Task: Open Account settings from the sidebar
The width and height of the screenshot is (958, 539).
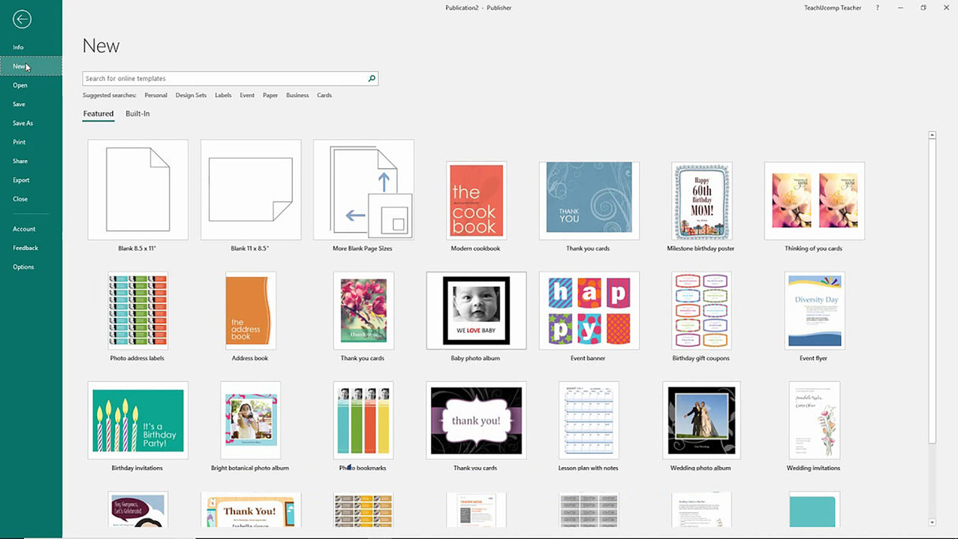Action: coord(24,228)
